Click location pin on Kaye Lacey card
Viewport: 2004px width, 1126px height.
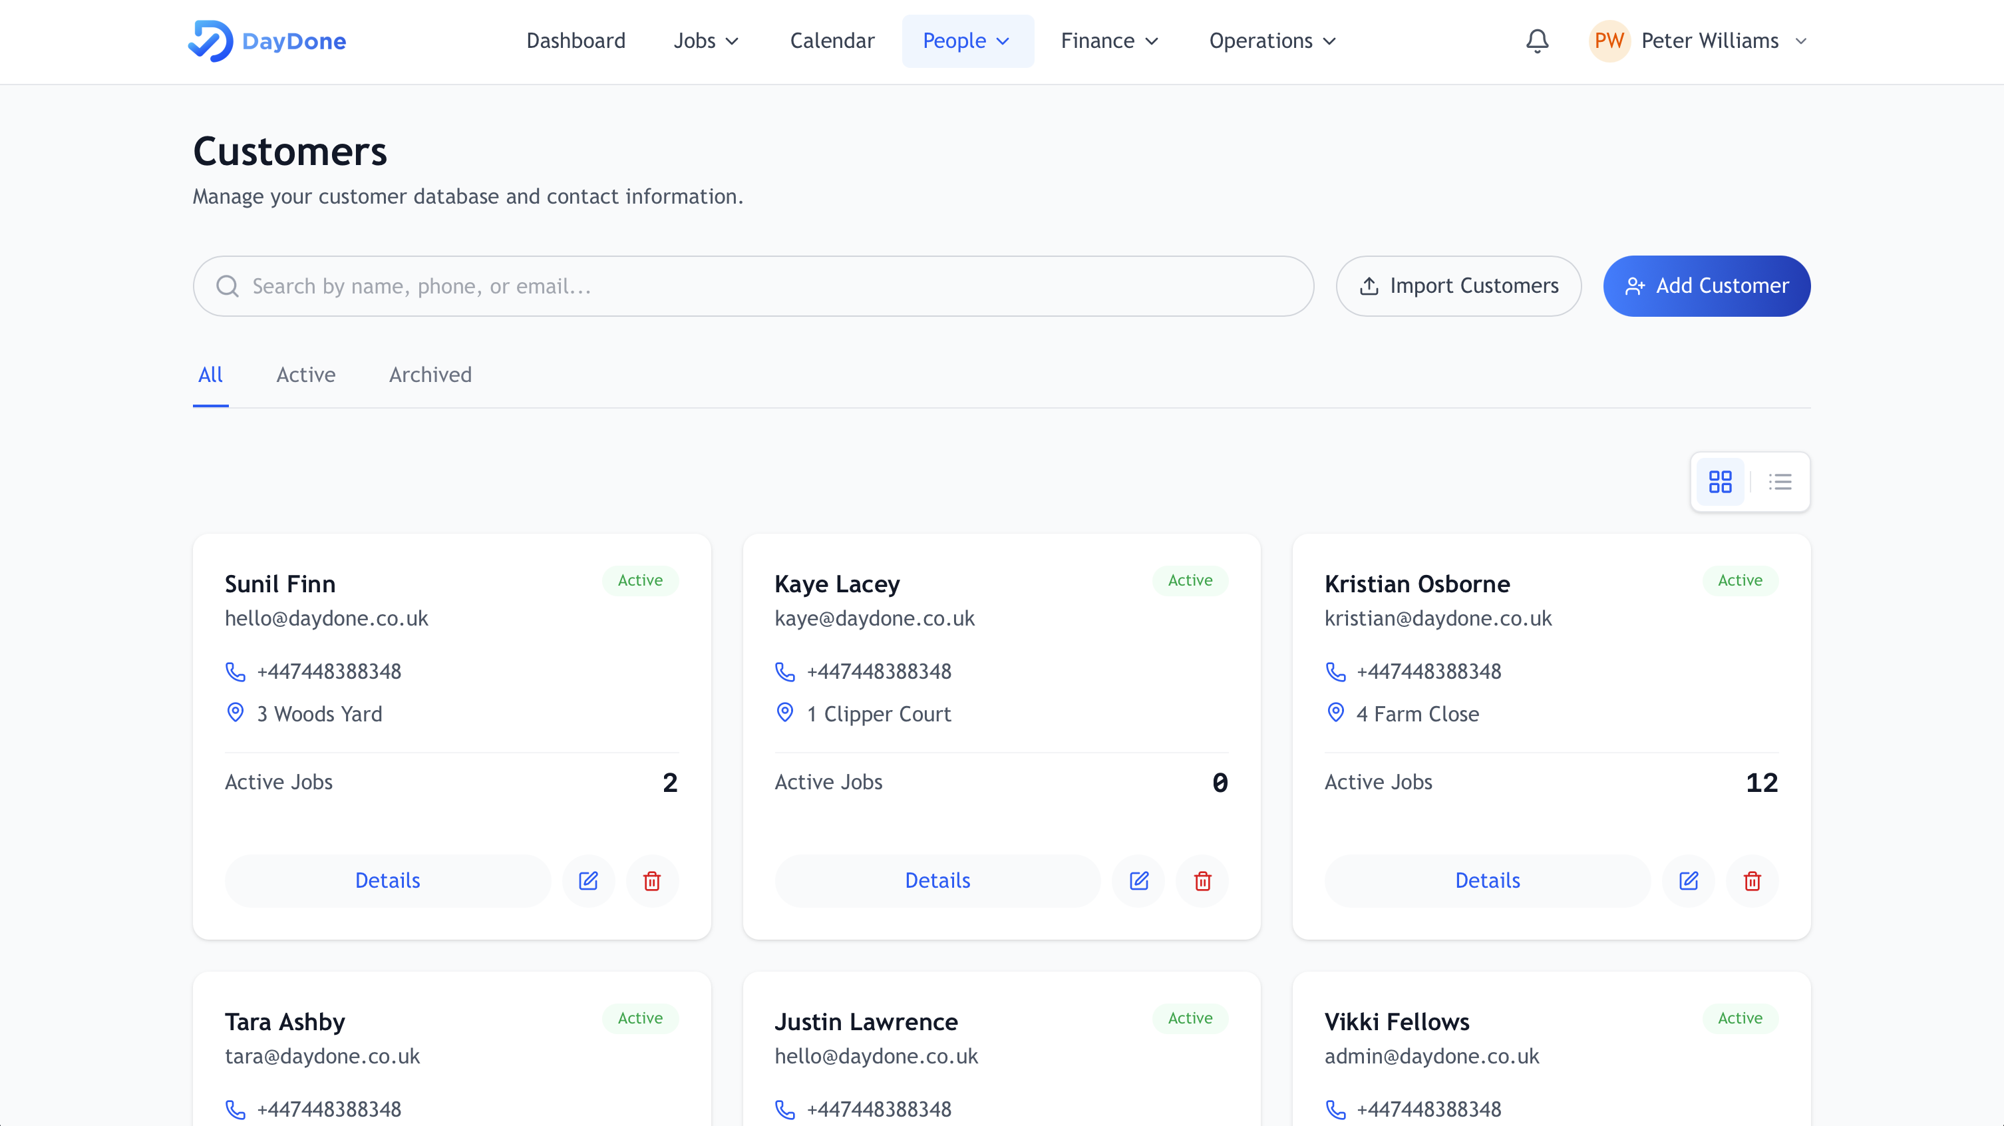coord(785,713)
